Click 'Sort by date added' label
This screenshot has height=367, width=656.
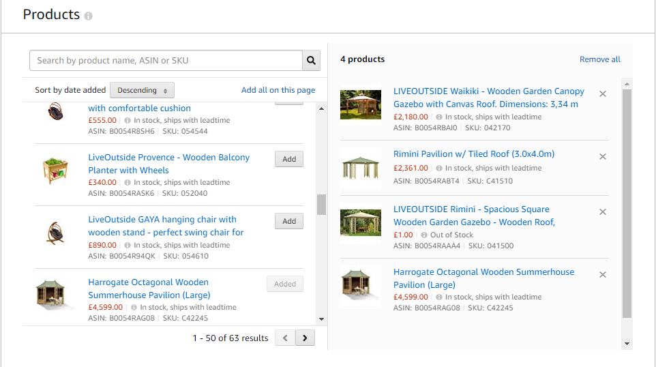(70, 90)
